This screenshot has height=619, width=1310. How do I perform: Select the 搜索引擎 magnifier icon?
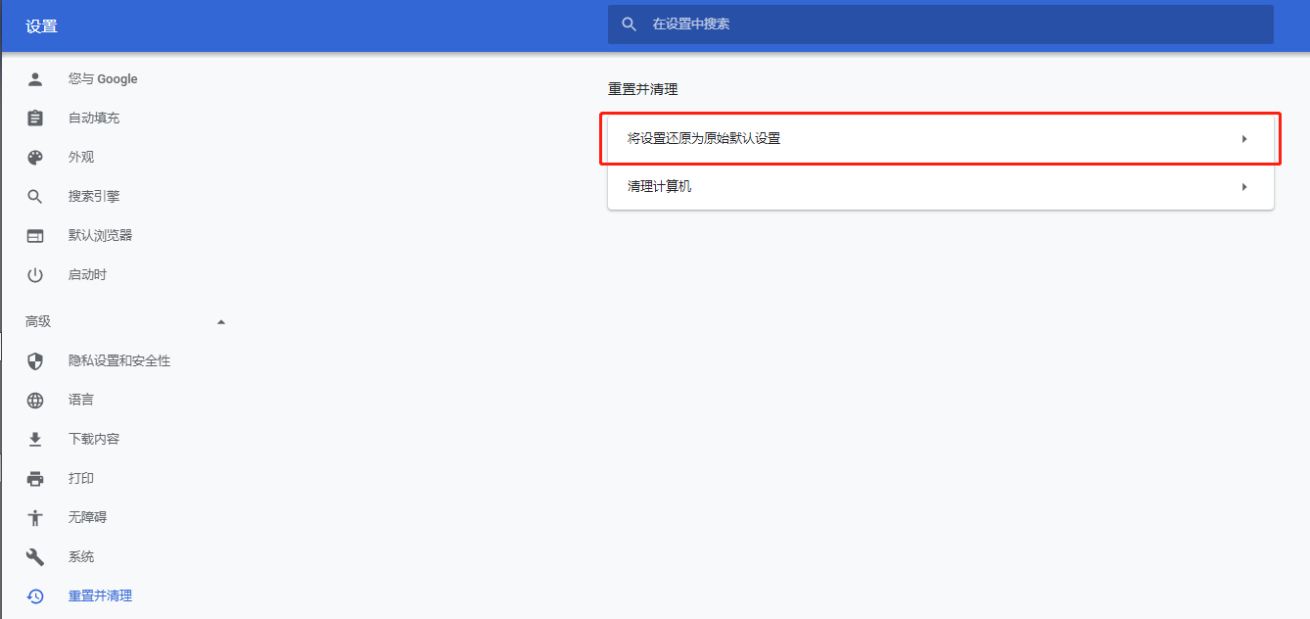point(35,196)
